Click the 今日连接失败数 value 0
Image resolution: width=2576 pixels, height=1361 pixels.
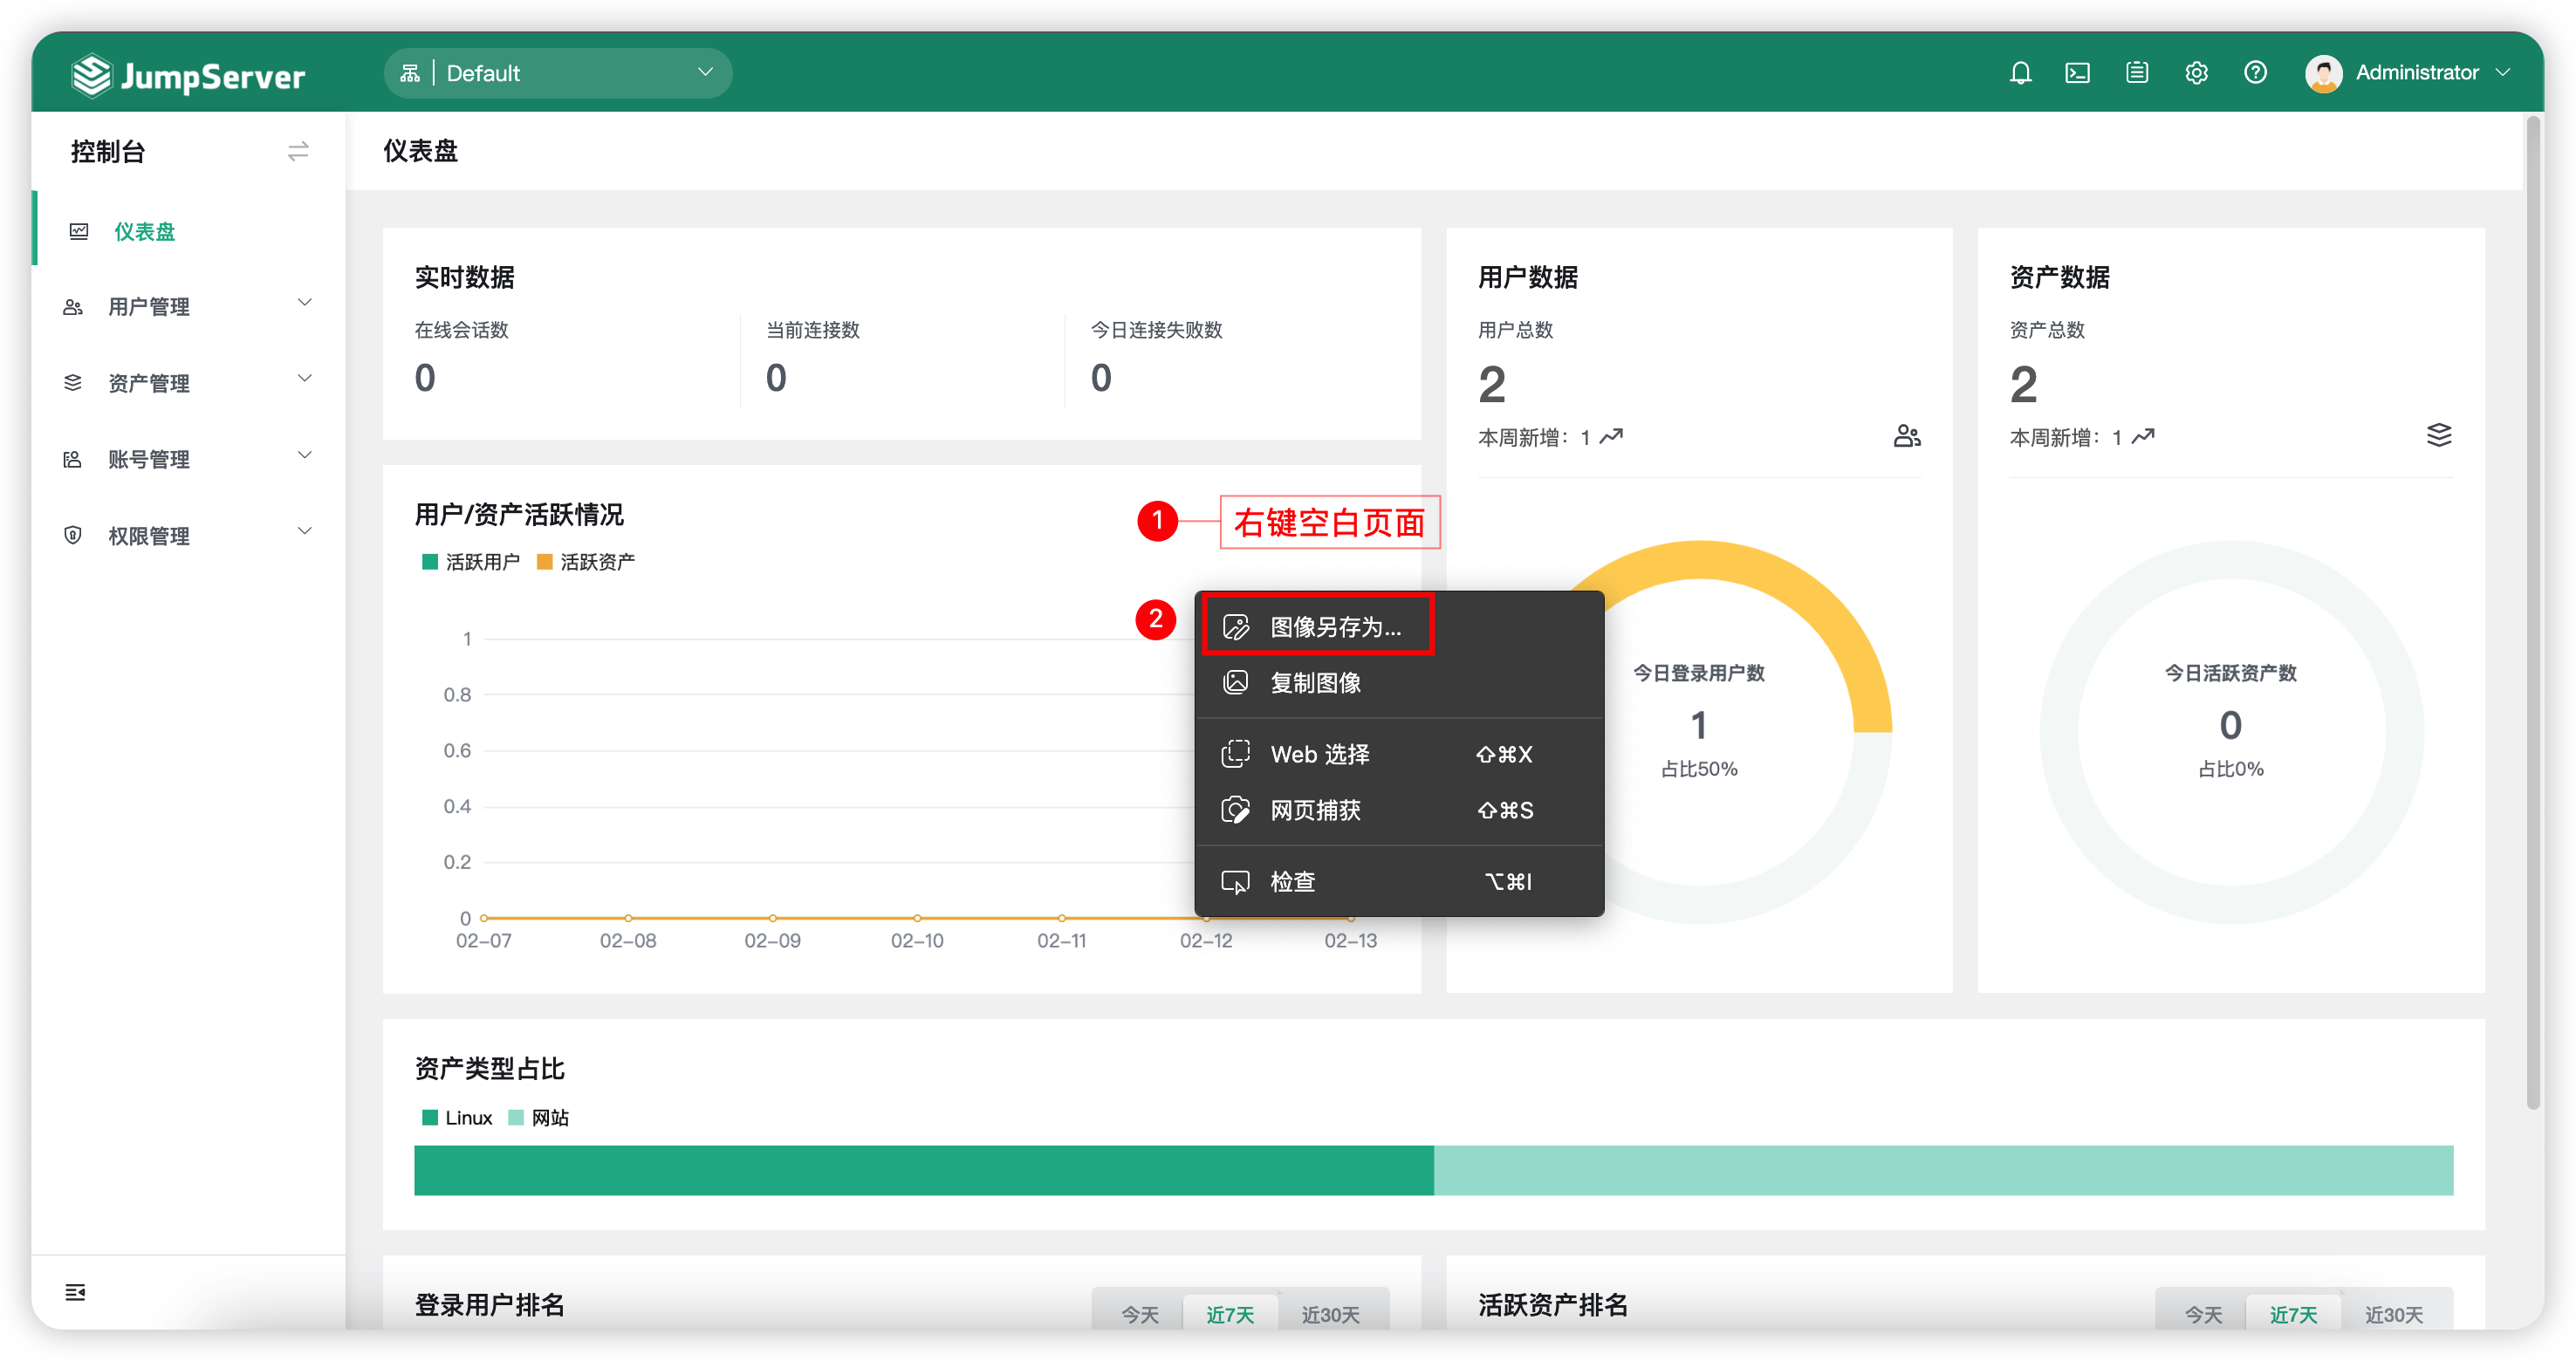point(1101,378)
